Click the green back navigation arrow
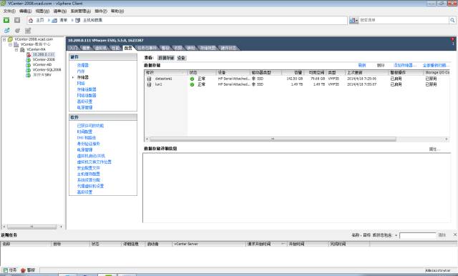 6,20
